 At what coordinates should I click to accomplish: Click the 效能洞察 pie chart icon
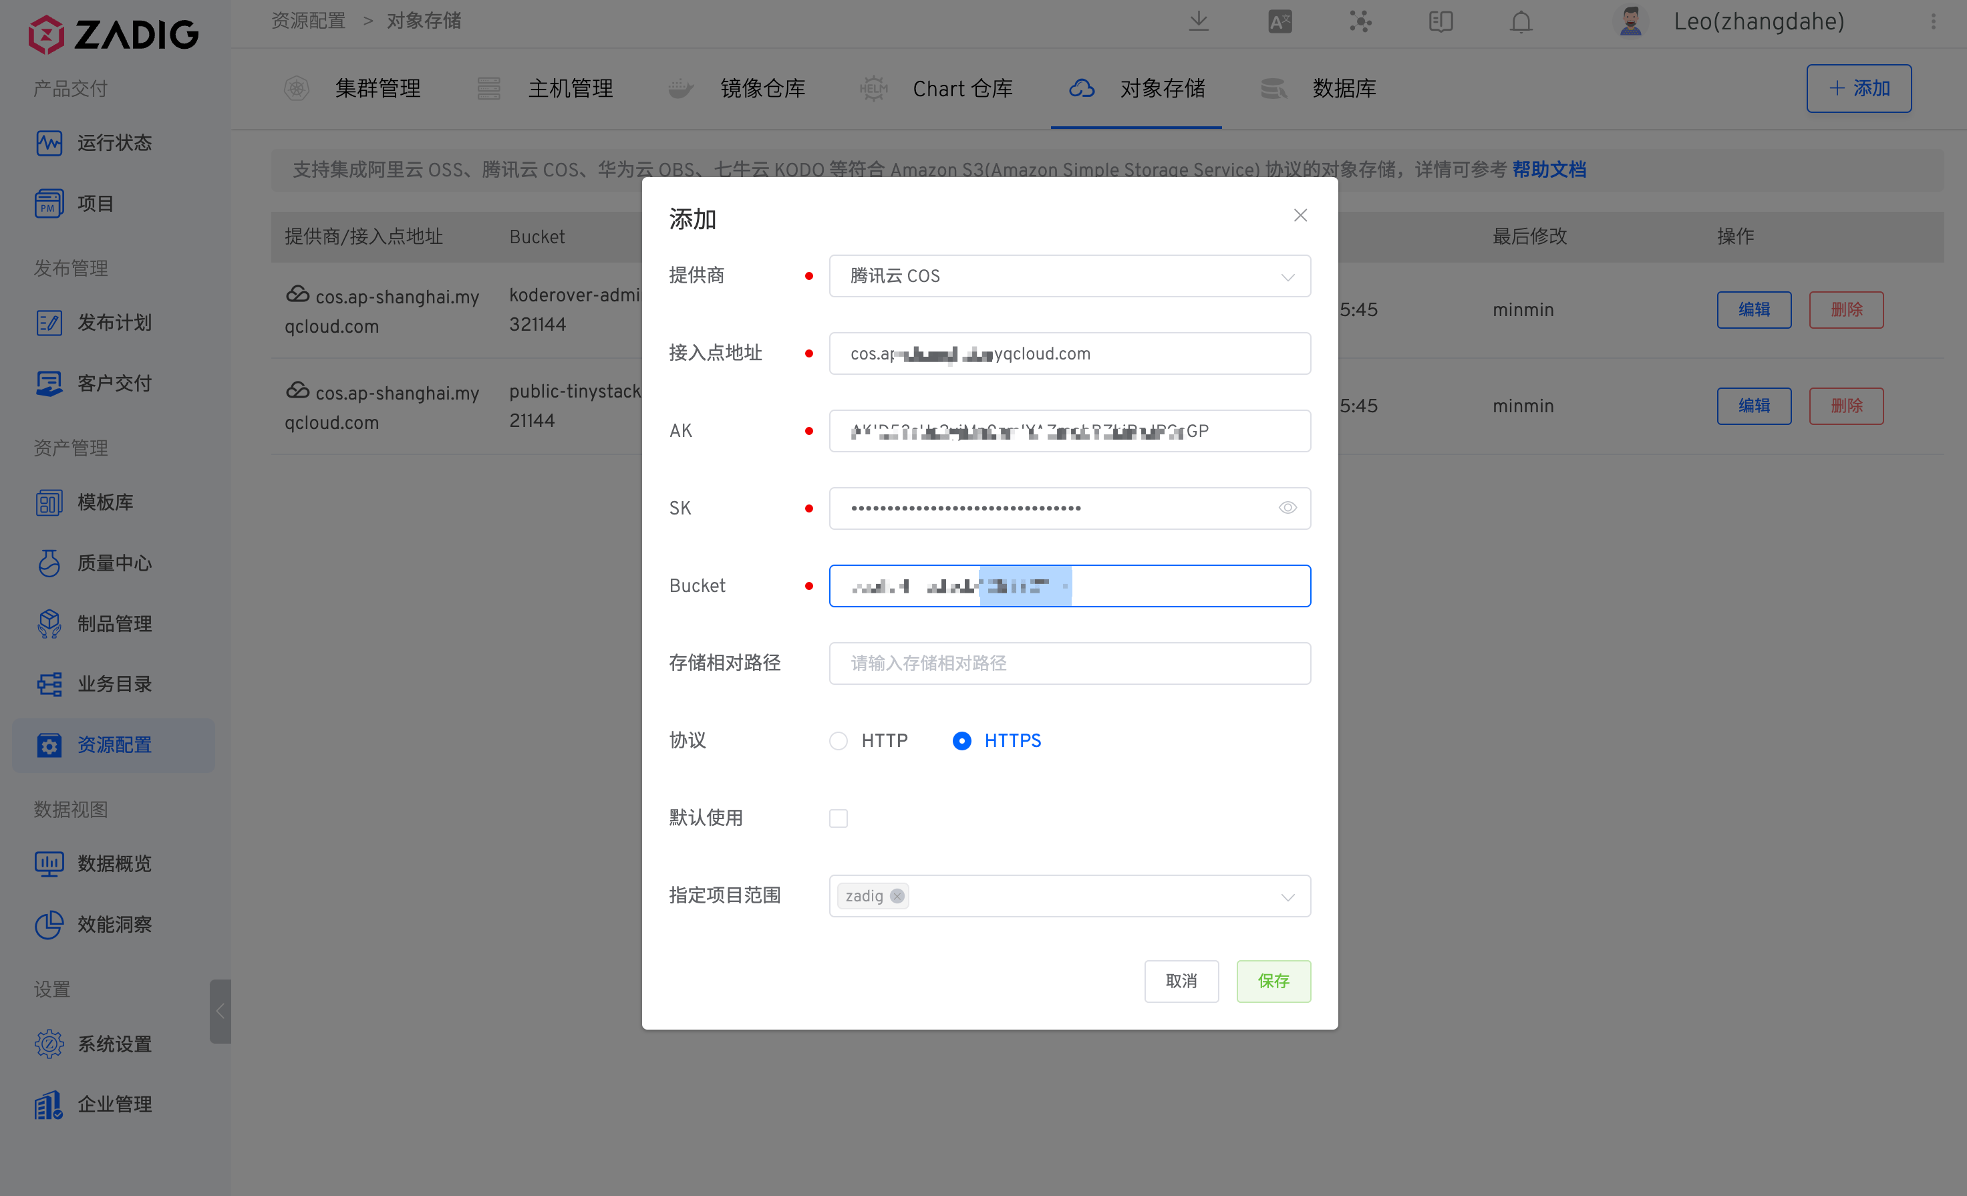point(49,925)
